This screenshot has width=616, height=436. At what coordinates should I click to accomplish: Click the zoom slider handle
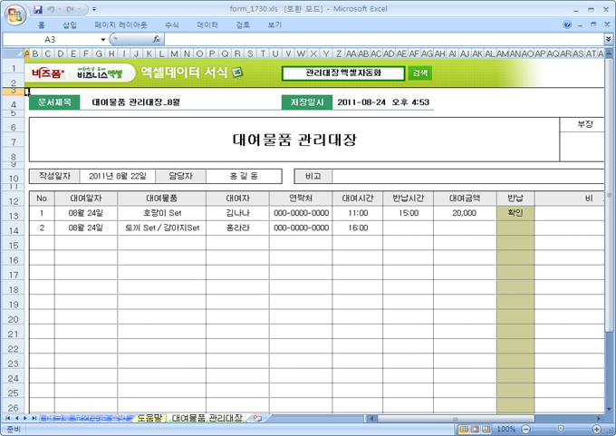[559, 428]
